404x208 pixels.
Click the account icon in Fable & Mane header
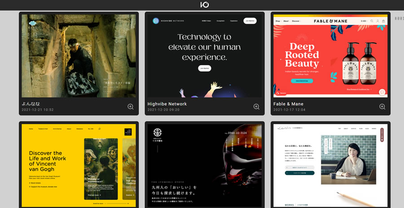point(378,21)
